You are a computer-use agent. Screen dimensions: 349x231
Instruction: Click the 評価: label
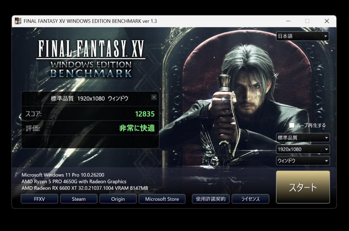33,128
